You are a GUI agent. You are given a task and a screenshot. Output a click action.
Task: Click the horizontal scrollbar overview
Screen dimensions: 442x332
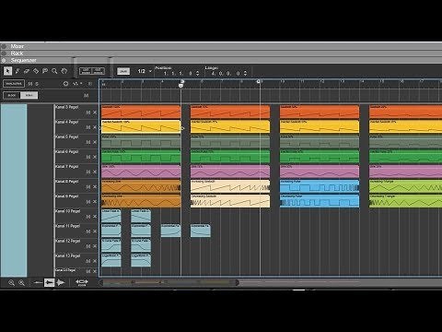click(169, 282)
